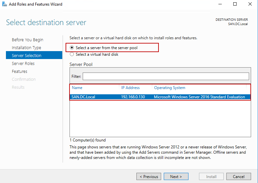This screenshot has width=258, height=183.
Task: Minimize the wizard window
Action: pos(219,4)
